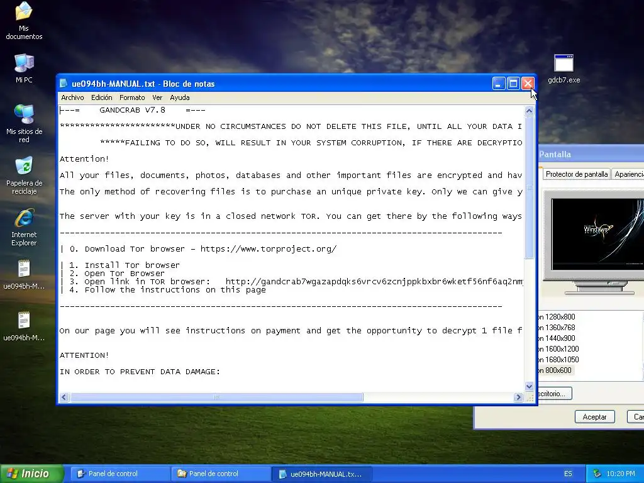Select 1600x1200 in the resolution list
The height and width of the screenshot is (483, 644).
tap(558, 348)
